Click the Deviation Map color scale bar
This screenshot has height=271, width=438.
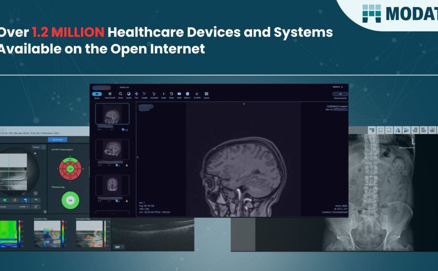63,234
